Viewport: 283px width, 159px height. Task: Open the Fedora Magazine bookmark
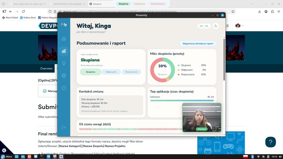[x=48, y=18]
